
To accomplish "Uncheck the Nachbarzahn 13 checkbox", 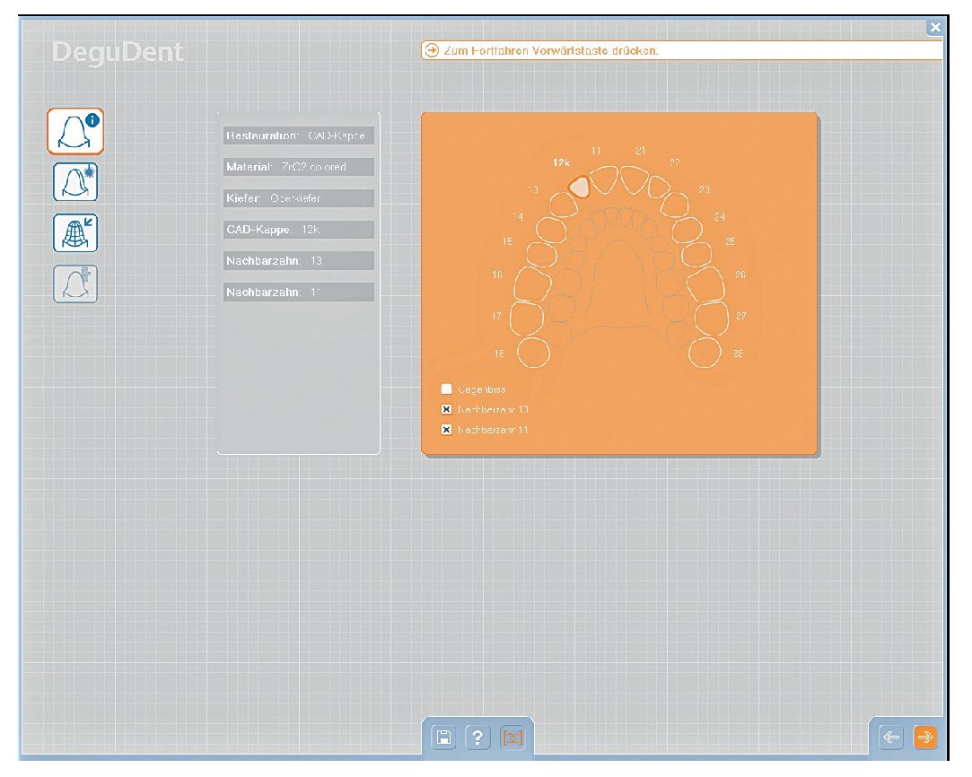I will coord(447,409).
